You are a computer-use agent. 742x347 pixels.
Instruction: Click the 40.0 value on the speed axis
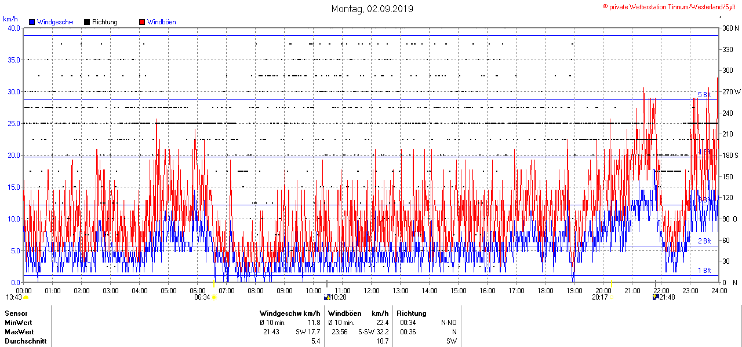click(14, 28)
